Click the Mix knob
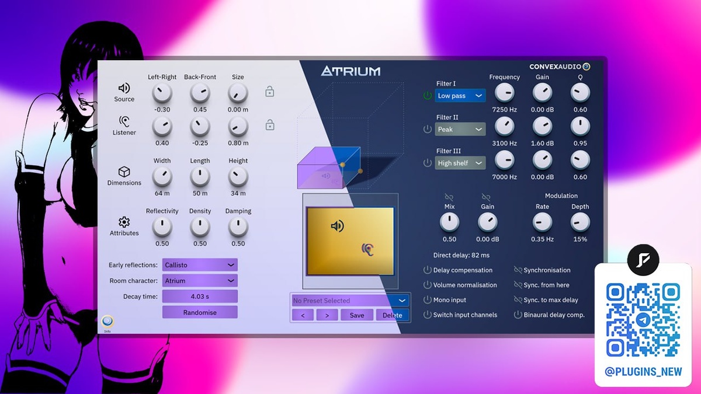Screen dimensions: 701x394 click(449, 222)
